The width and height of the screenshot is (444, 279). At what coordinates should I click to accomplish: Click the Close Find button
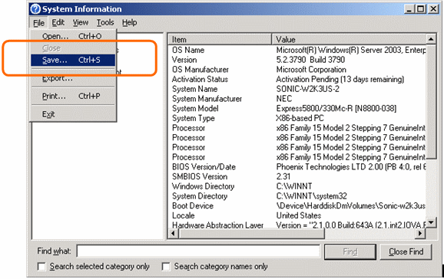[406, 251]
